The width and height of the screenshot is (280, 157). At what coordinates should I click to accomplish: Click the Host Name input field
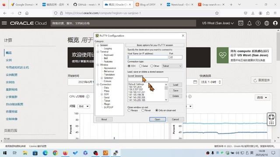pos(148,57)
